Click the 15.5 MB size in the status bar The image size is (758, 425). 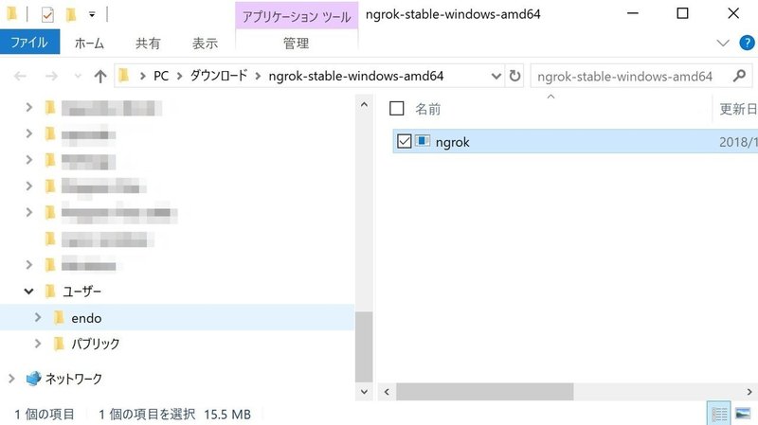click(x=227, y=414)
